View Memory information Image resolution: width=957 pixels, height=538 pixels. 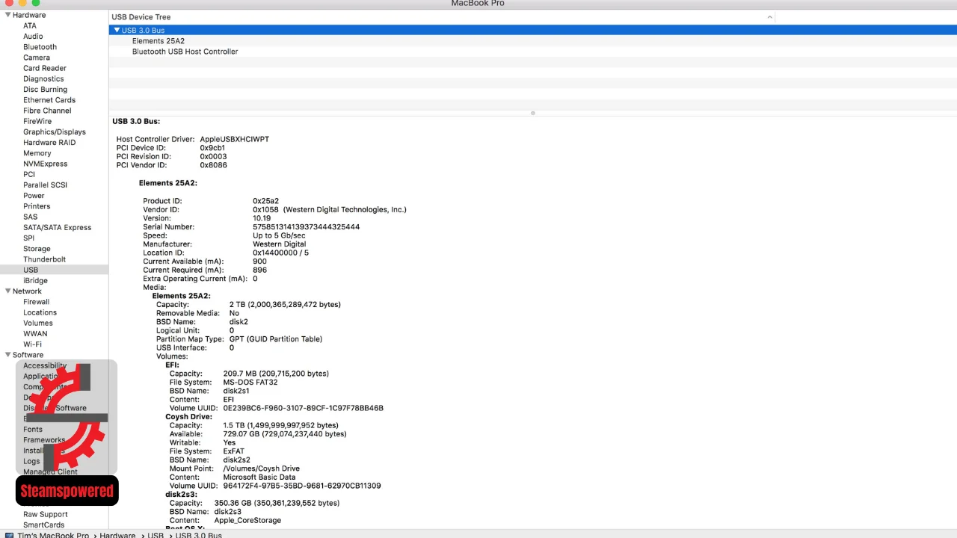coord(37,153)
